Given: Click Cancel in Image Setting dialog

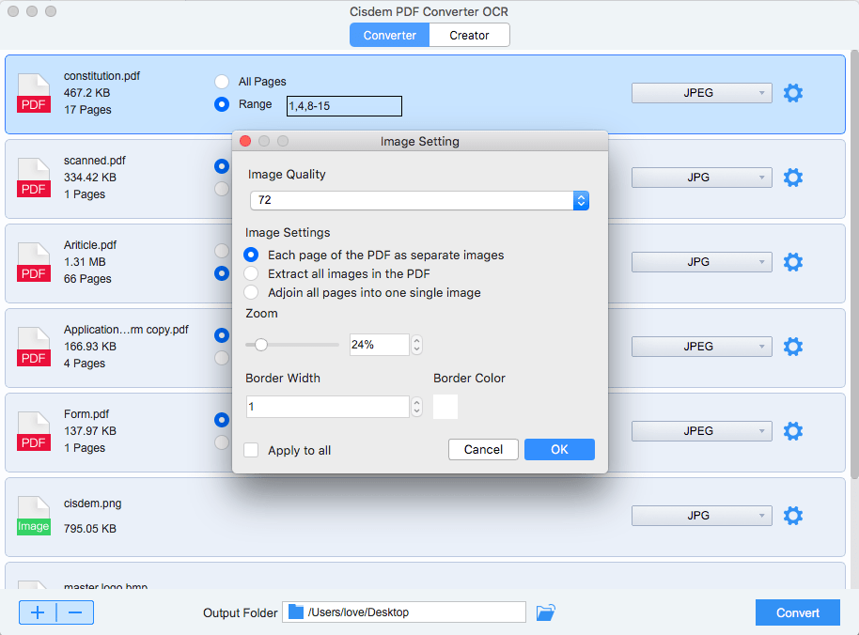Looking at the screenshot, I should pyautogui.click(x=483, y=449).
